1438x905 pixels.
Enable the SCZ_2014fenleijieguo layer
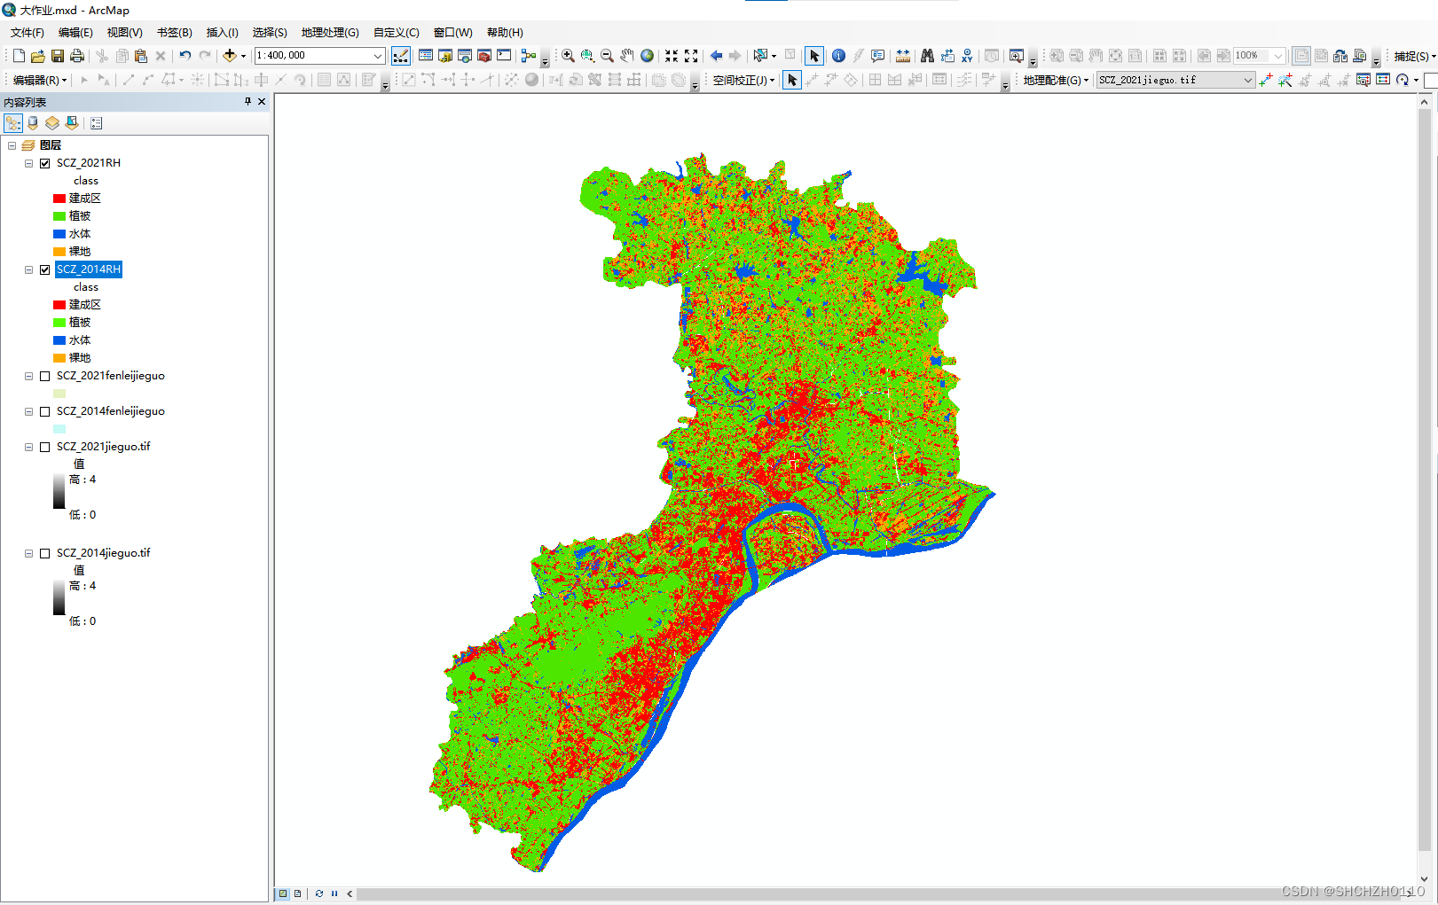click(45, 411)
